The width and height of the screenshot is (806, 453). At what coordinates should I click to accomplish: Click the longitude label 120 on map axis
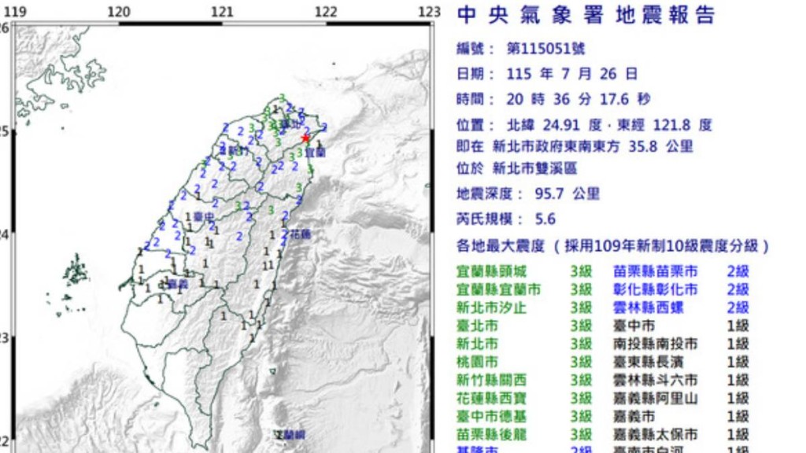pos(119,11)
